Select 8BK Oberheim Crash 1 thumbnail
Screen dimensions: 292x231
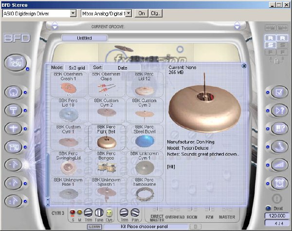coord(68,84)
